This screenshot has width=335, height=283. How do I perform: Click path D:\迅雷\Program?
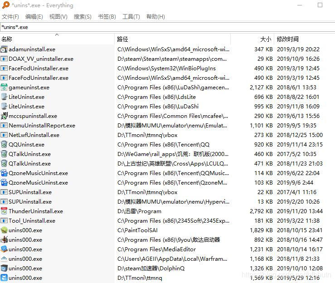(x=139, y=211)
